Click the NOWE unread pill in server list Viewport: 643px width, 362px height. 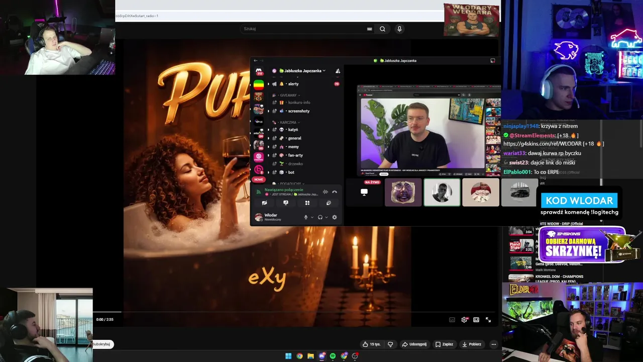(259, 179)
